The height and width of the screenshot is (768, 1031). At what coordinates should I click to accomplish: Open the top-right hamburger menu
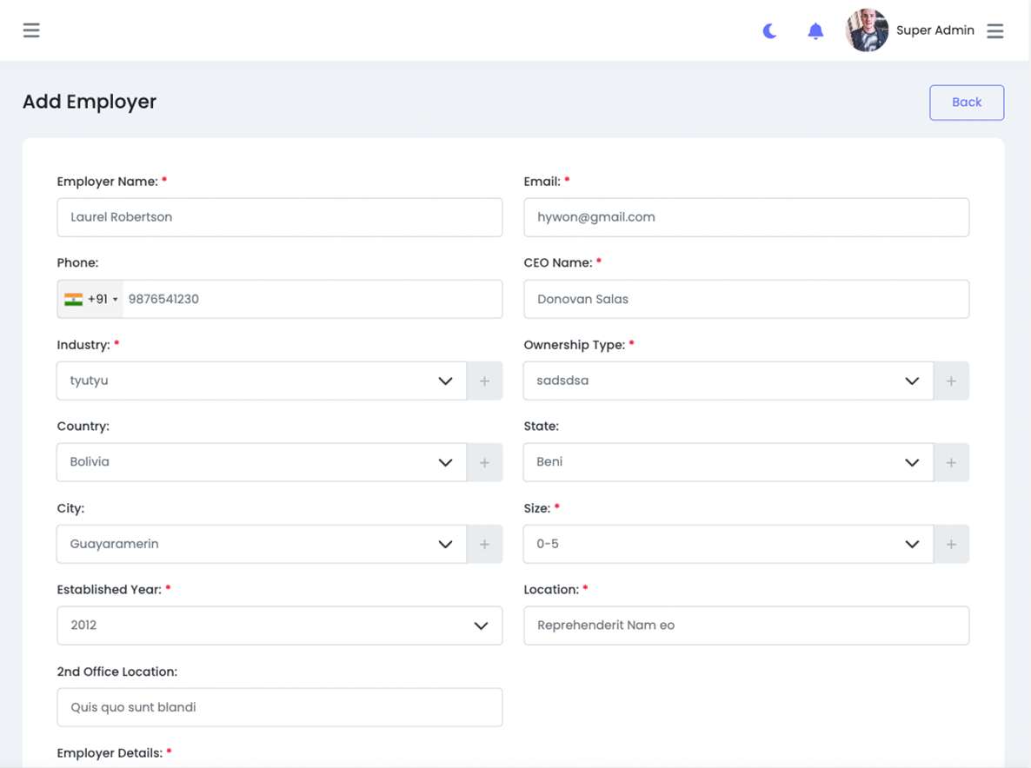click(995, 30)
